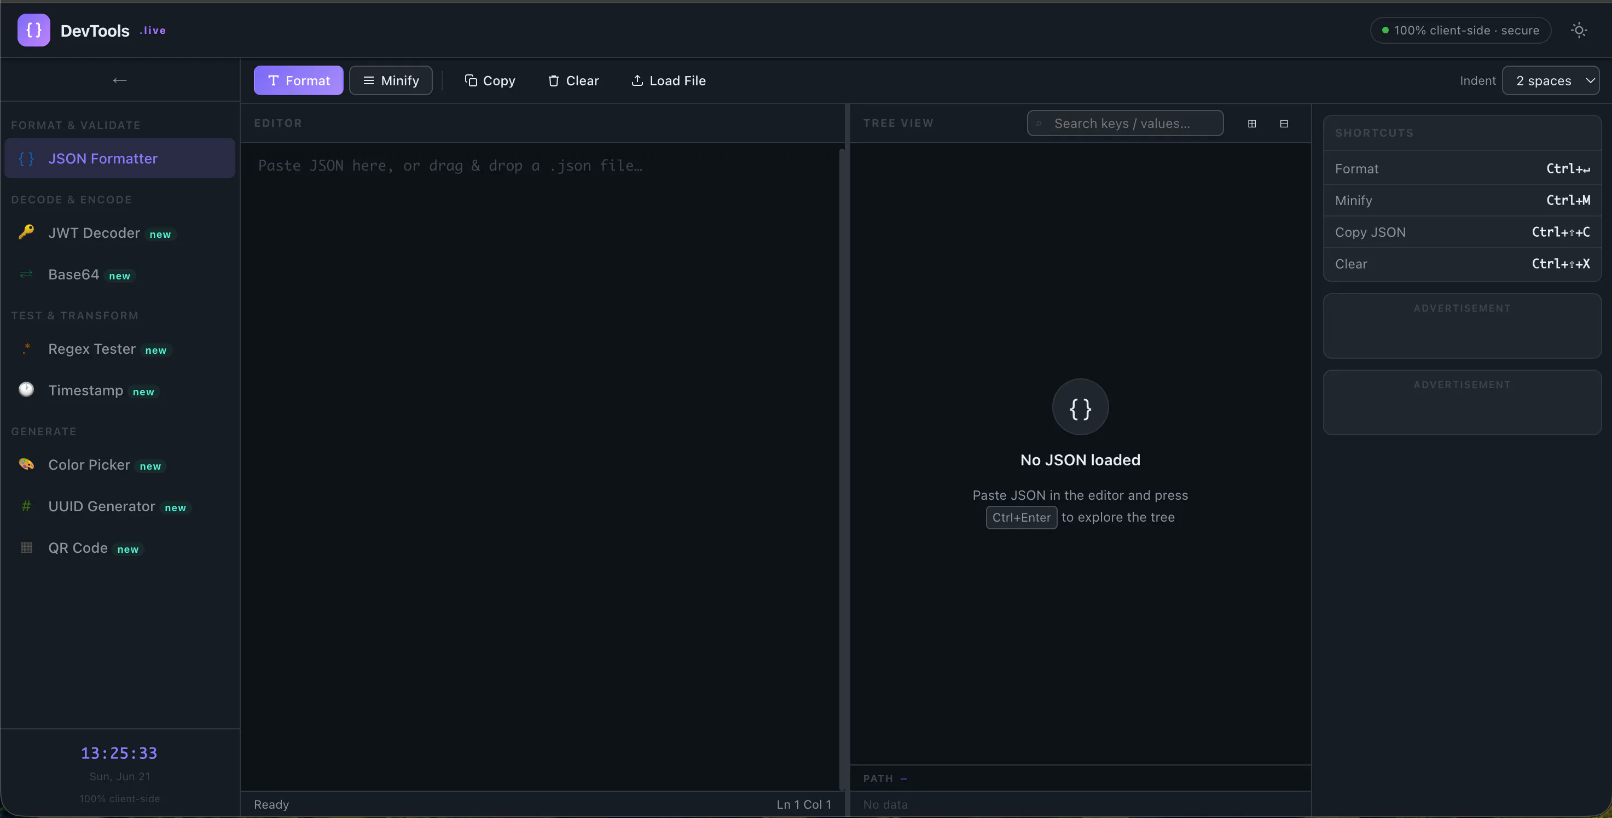1612x818 pixels.
Task: Click the UUID Generator hash icon
Action: [x=26, y=506]
